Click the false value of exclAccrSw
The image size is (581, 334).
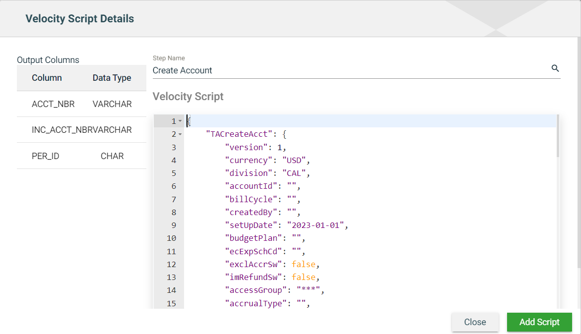(x=303, y=264)
